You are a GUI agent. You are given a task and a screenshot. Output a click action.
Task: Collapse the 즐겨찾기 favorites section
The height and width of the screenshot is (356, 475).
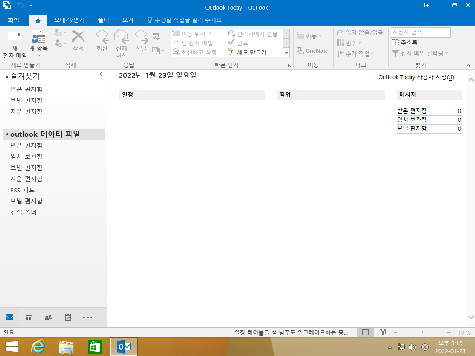tap(7, 77)
